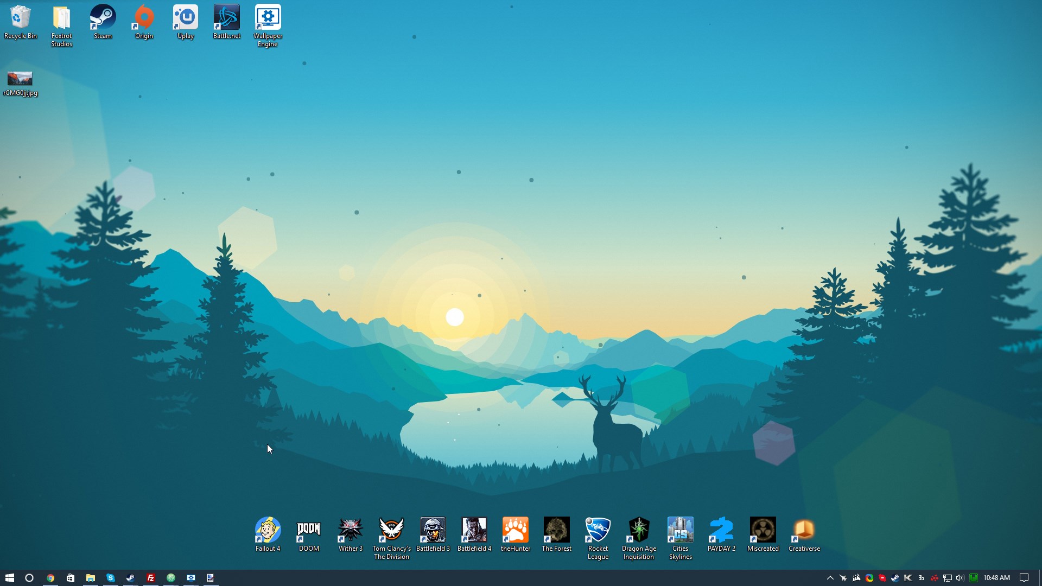Expand hidden system tray icons
Image resolution: width=1042 pixels, height=586 pixels.
click(x=830, y=578)
